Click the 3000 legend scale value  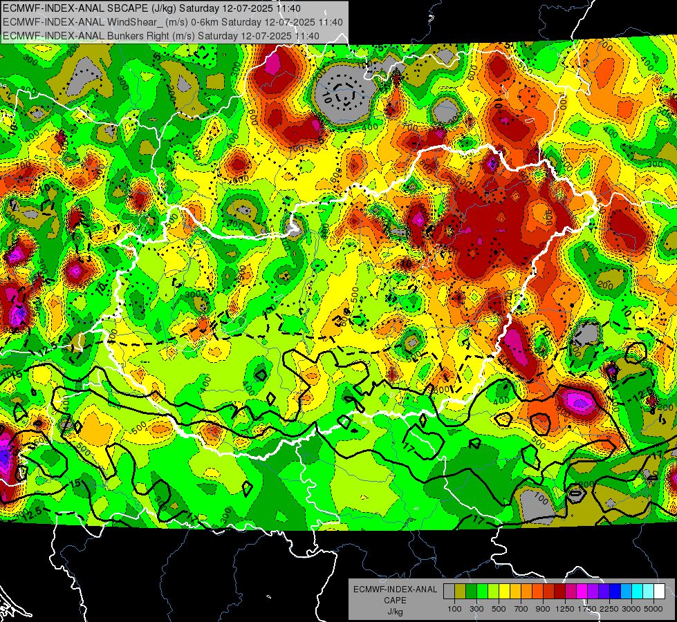(x=631, y=609)
